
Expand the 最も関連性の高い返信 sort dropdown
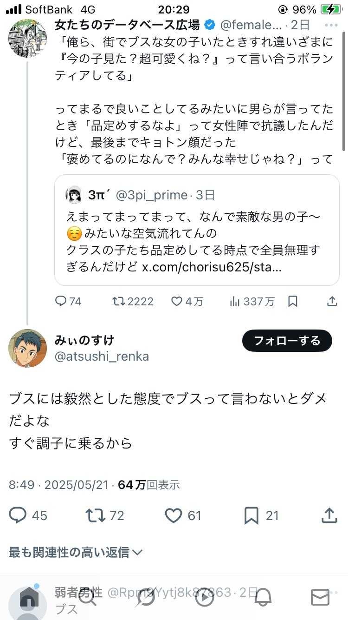(x=75, y=552)
